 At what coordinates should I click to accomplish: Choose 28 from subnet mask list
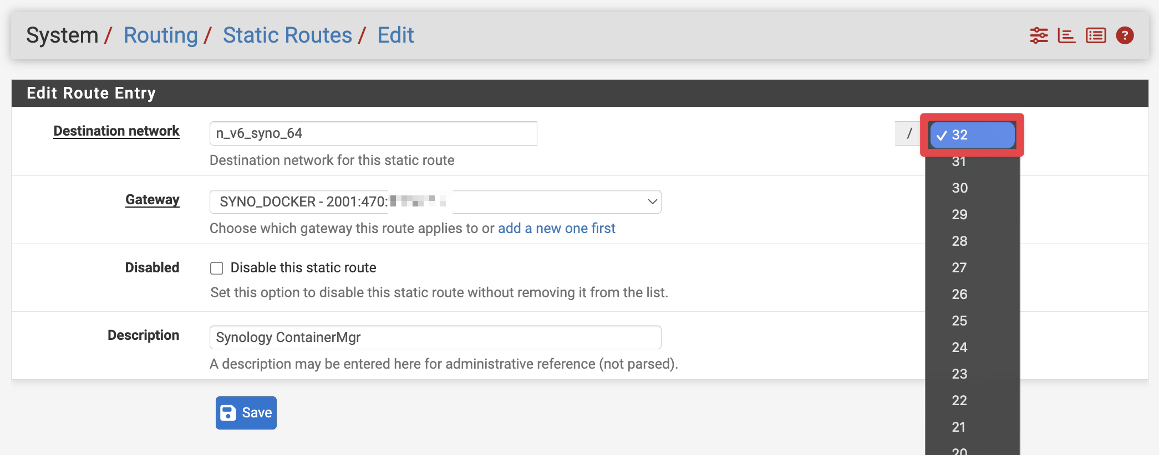[960, 241]
